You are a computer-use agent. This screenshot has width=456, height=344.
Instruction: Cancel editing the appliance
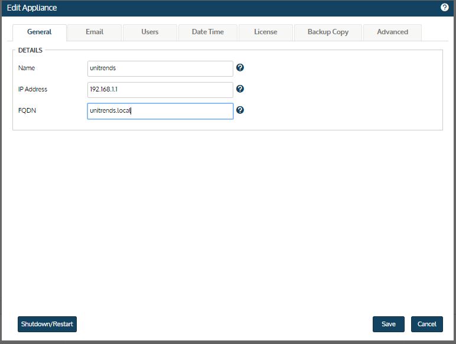(x=427, y=325)
